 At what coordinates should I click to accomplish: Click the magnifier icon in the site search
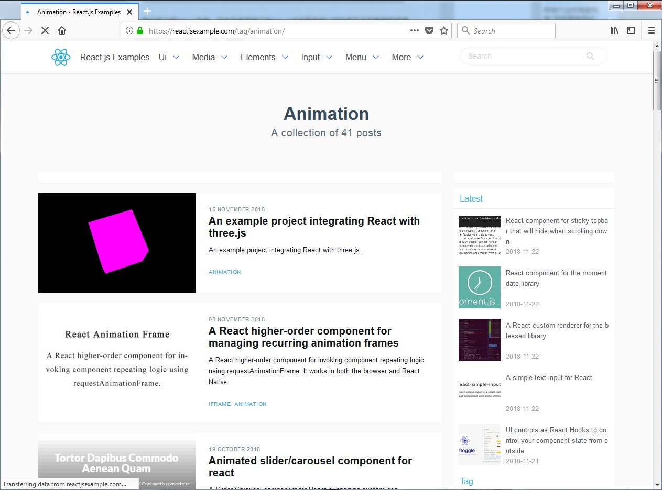590,56
